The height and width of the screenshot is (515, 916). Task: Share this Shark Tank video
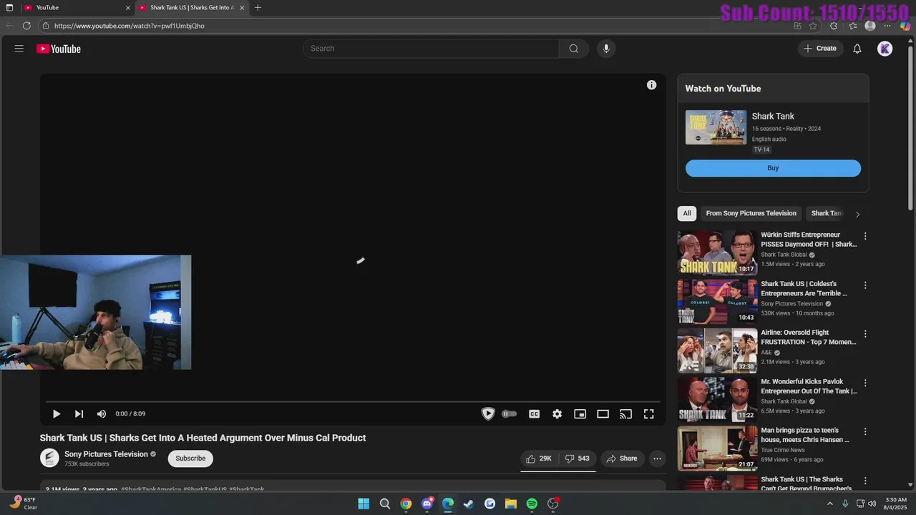tap(622, 458)
